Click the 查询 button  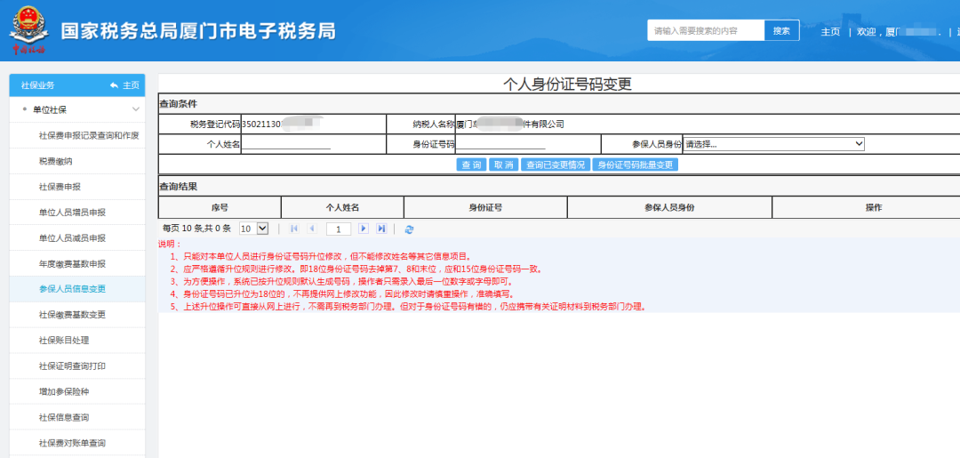pyautogui.click(x=471, y=165)
